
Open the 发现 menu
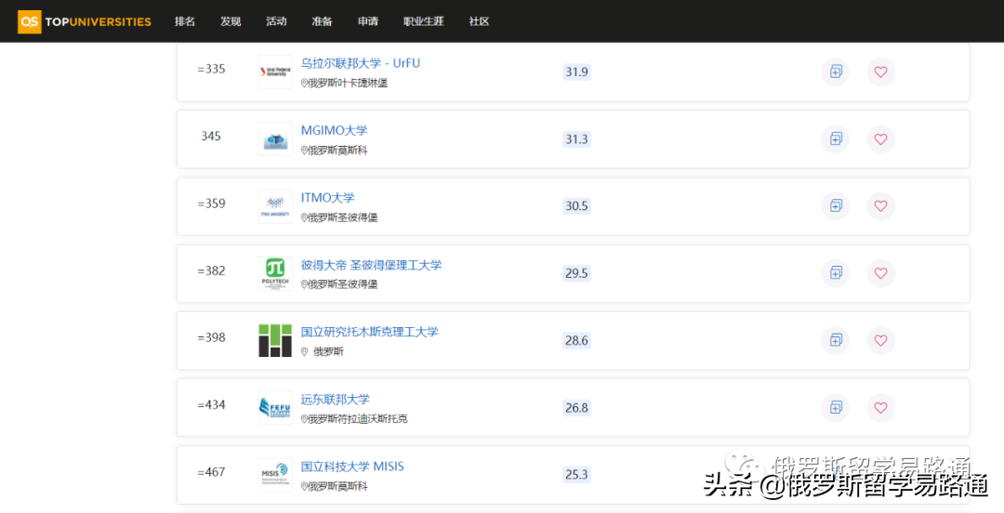pos(231,21)
